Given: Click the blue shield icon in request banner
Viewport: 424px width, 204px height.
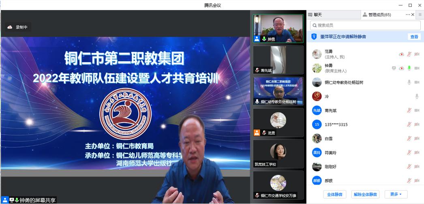Looking at the screenshot, I should pos(314,37).
